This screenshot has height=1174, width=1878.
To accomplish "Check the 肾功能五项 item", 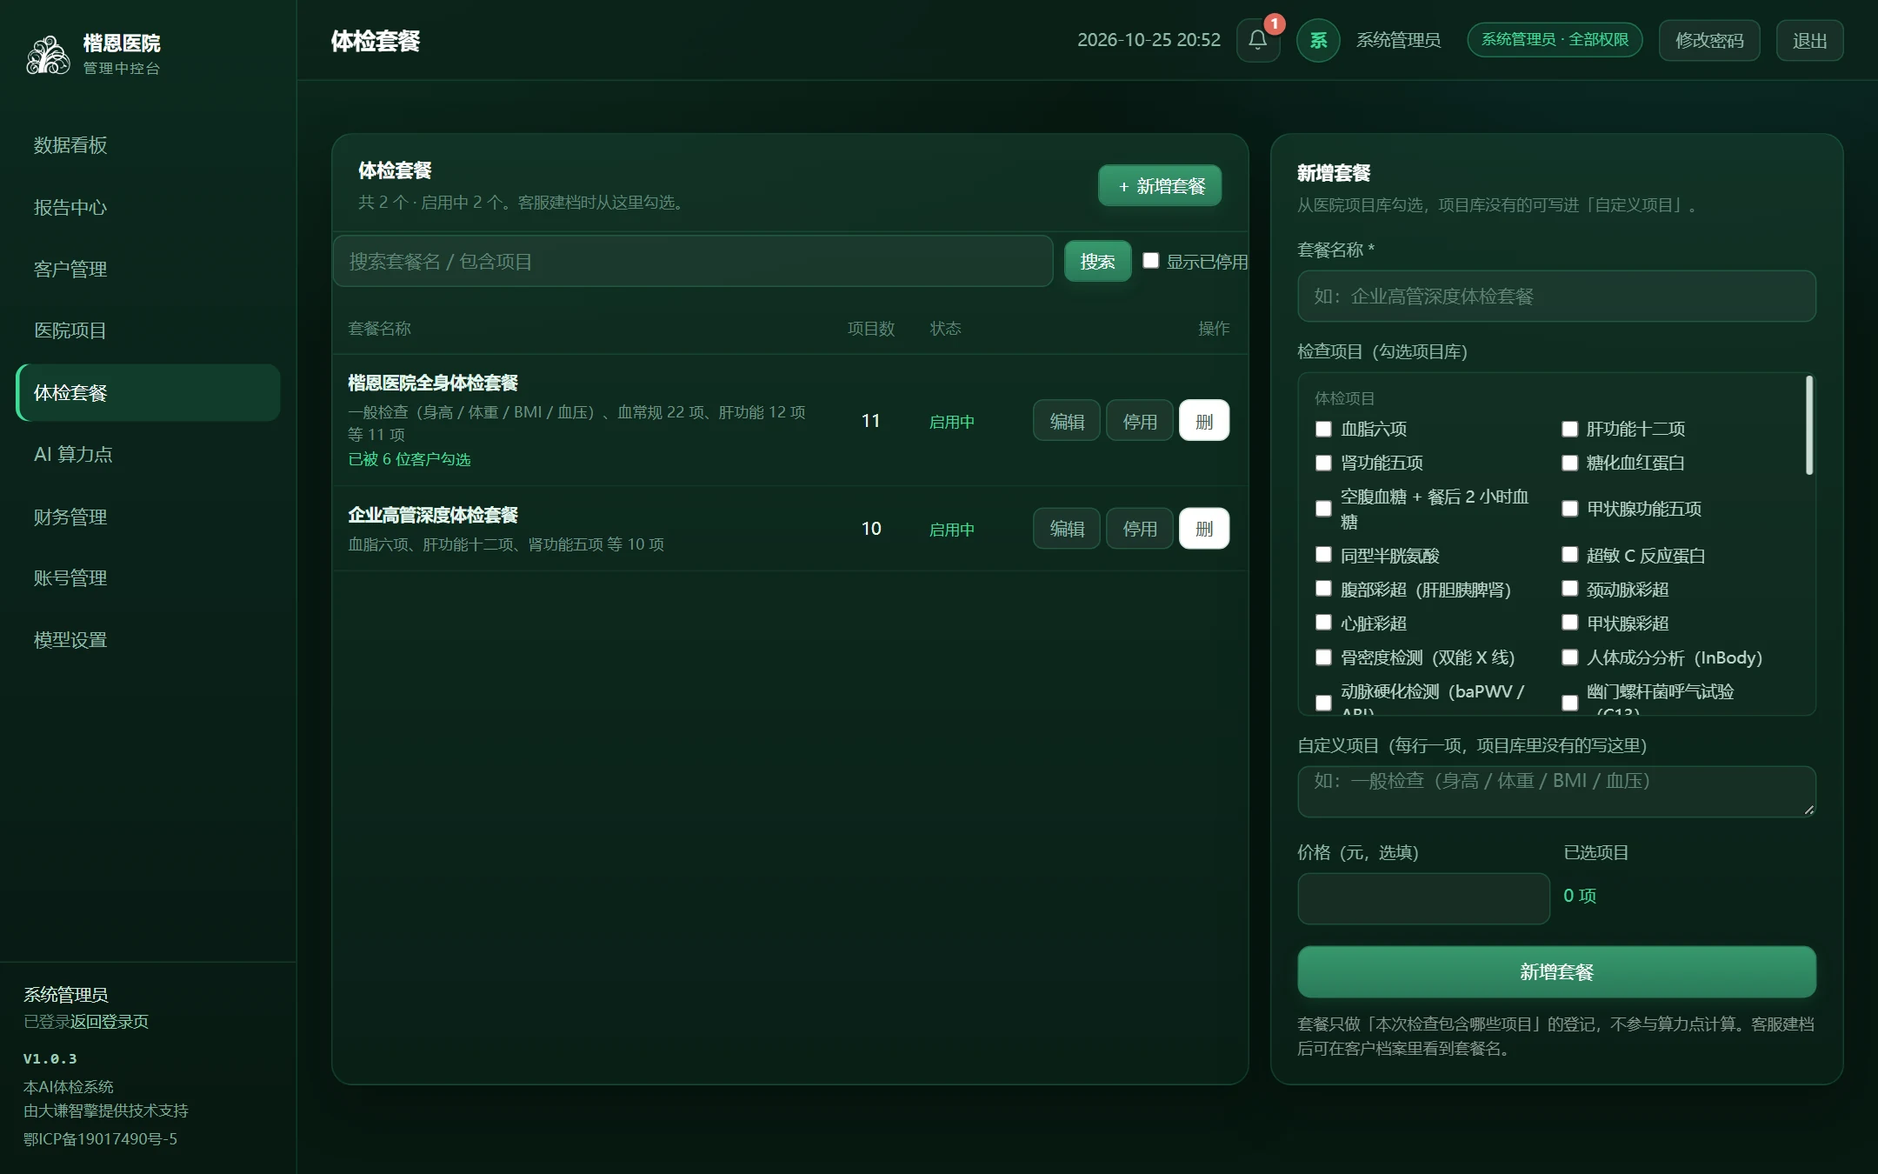I will (x=1323, y=463).
